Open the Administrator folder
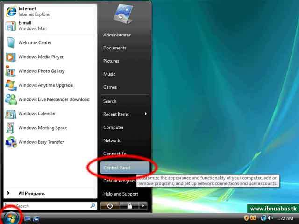299x224 pixels. coord(117,35)
